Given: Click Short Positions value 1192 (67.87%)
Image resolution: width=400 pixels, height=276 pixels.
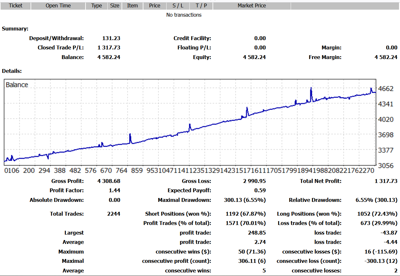Looking at the screenshot, I should (246, 214).
